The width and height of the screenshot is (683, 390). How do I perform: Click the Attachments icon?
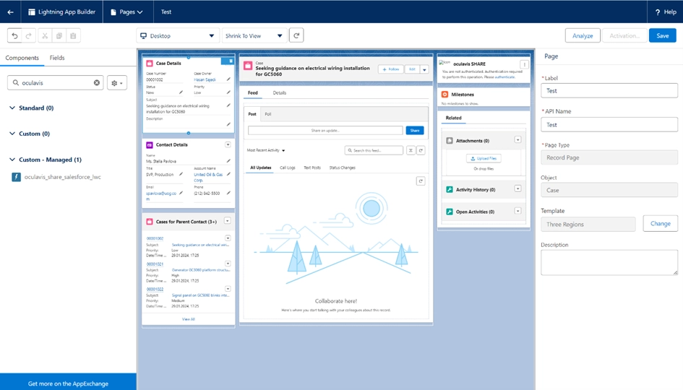point(450,141)
